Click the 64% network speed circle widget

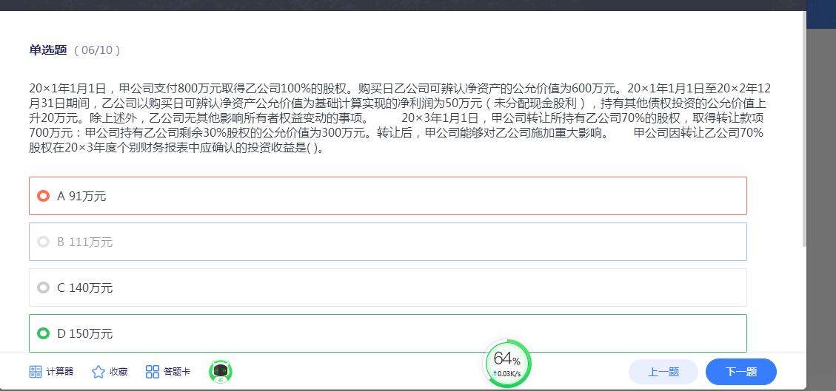pos(507,364)
